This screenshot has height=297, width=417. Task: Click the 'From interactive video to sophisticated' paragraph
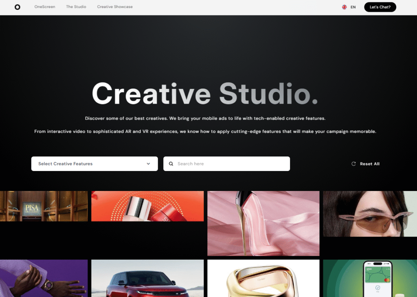(x=205, y=131)
